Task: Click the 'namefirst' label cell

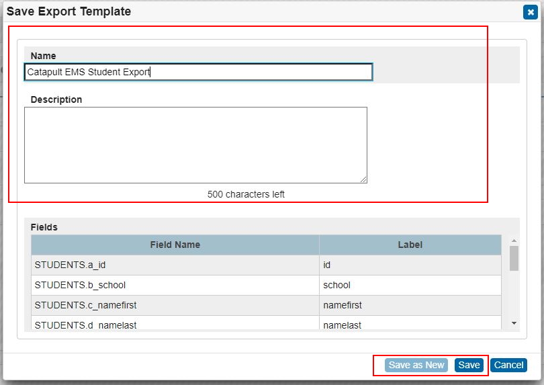Action: pyautogui.click(x=410, y=305)
